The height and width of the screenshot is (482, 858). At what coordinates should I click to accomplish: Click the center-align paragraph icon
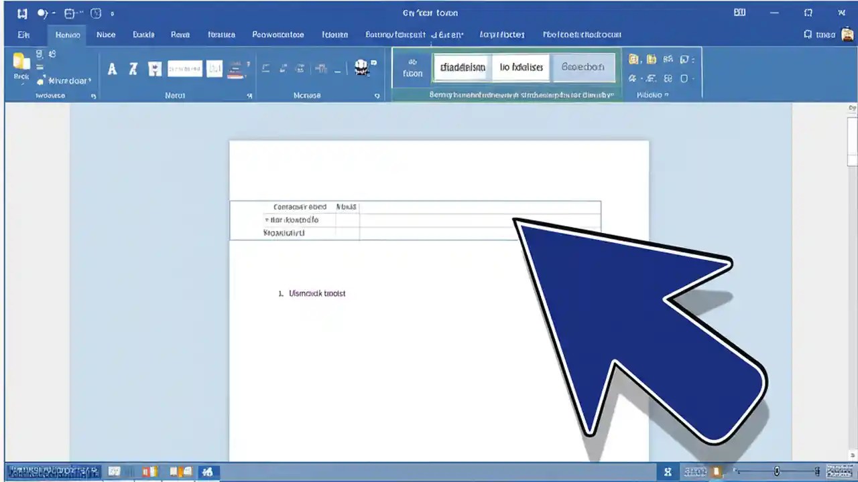[283, 68]
